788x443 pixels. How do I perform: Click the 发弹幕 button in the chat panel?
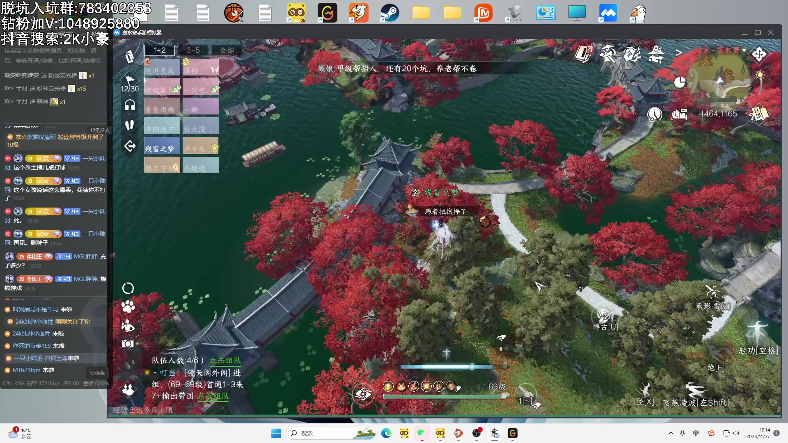coord(97,373)
